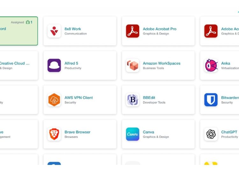Click the Canva logo icon
Viewport: 239px width, 170px height.
click(x=133, y=134)
